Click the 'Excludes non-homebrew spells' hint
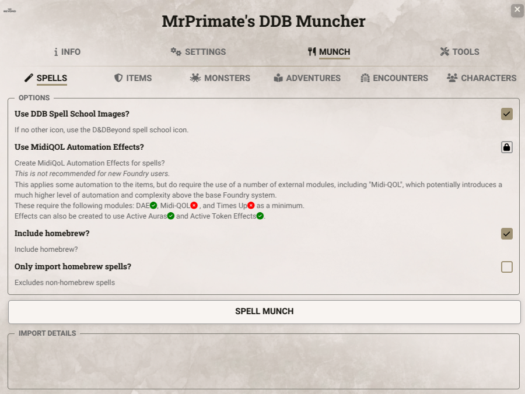Image resolution: width=525 pixels, height=394 pixels. tap(65, 283)
